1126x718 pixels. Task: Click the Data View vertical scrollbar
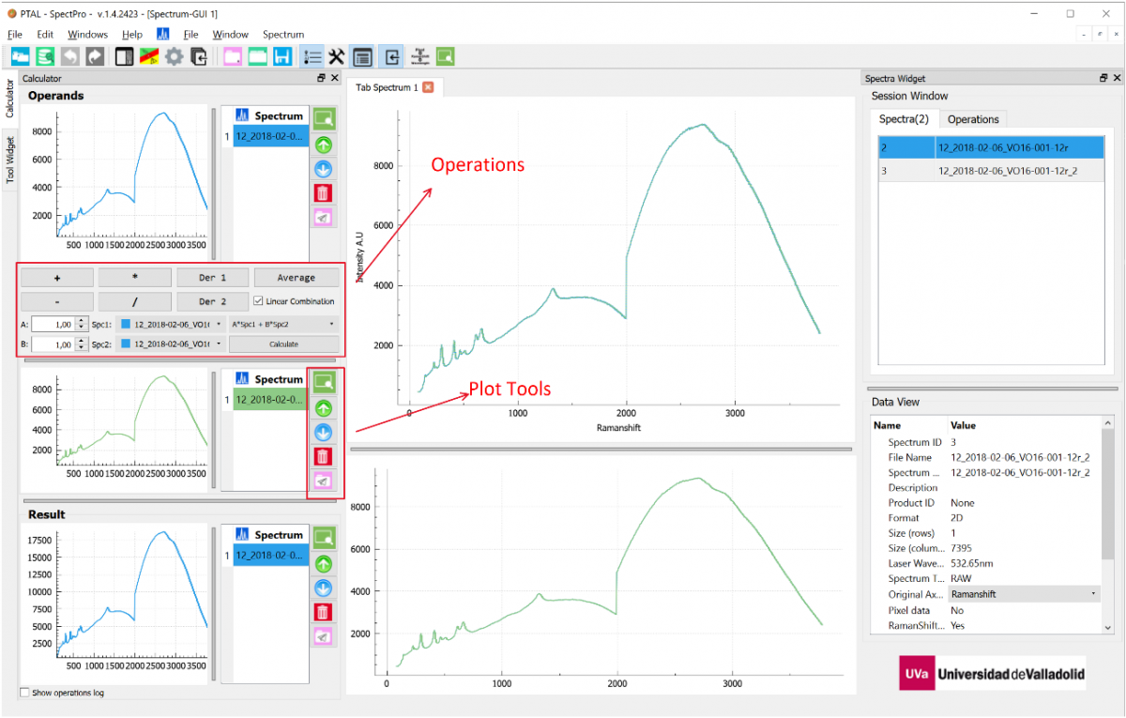[x=1108, y=526]
